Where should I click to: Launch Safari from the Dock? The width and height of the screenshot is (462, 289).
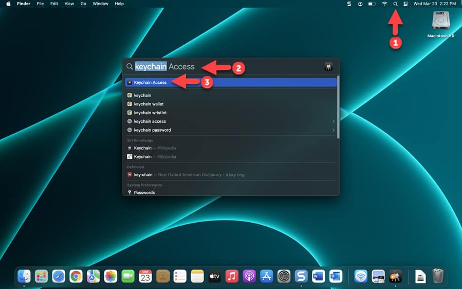(59, 276)
